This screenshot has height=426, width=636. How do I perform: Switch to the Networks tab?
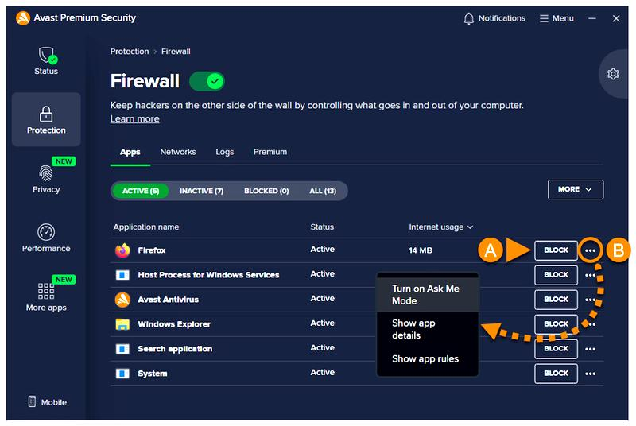coord(177,152)
